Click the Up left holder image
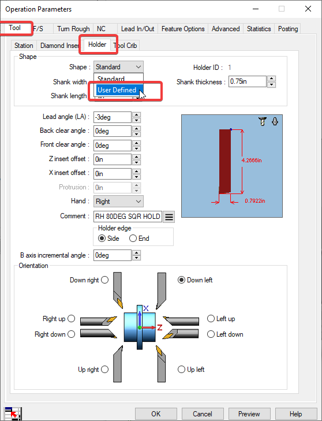322x421 pixels. (x=161, y=364)
